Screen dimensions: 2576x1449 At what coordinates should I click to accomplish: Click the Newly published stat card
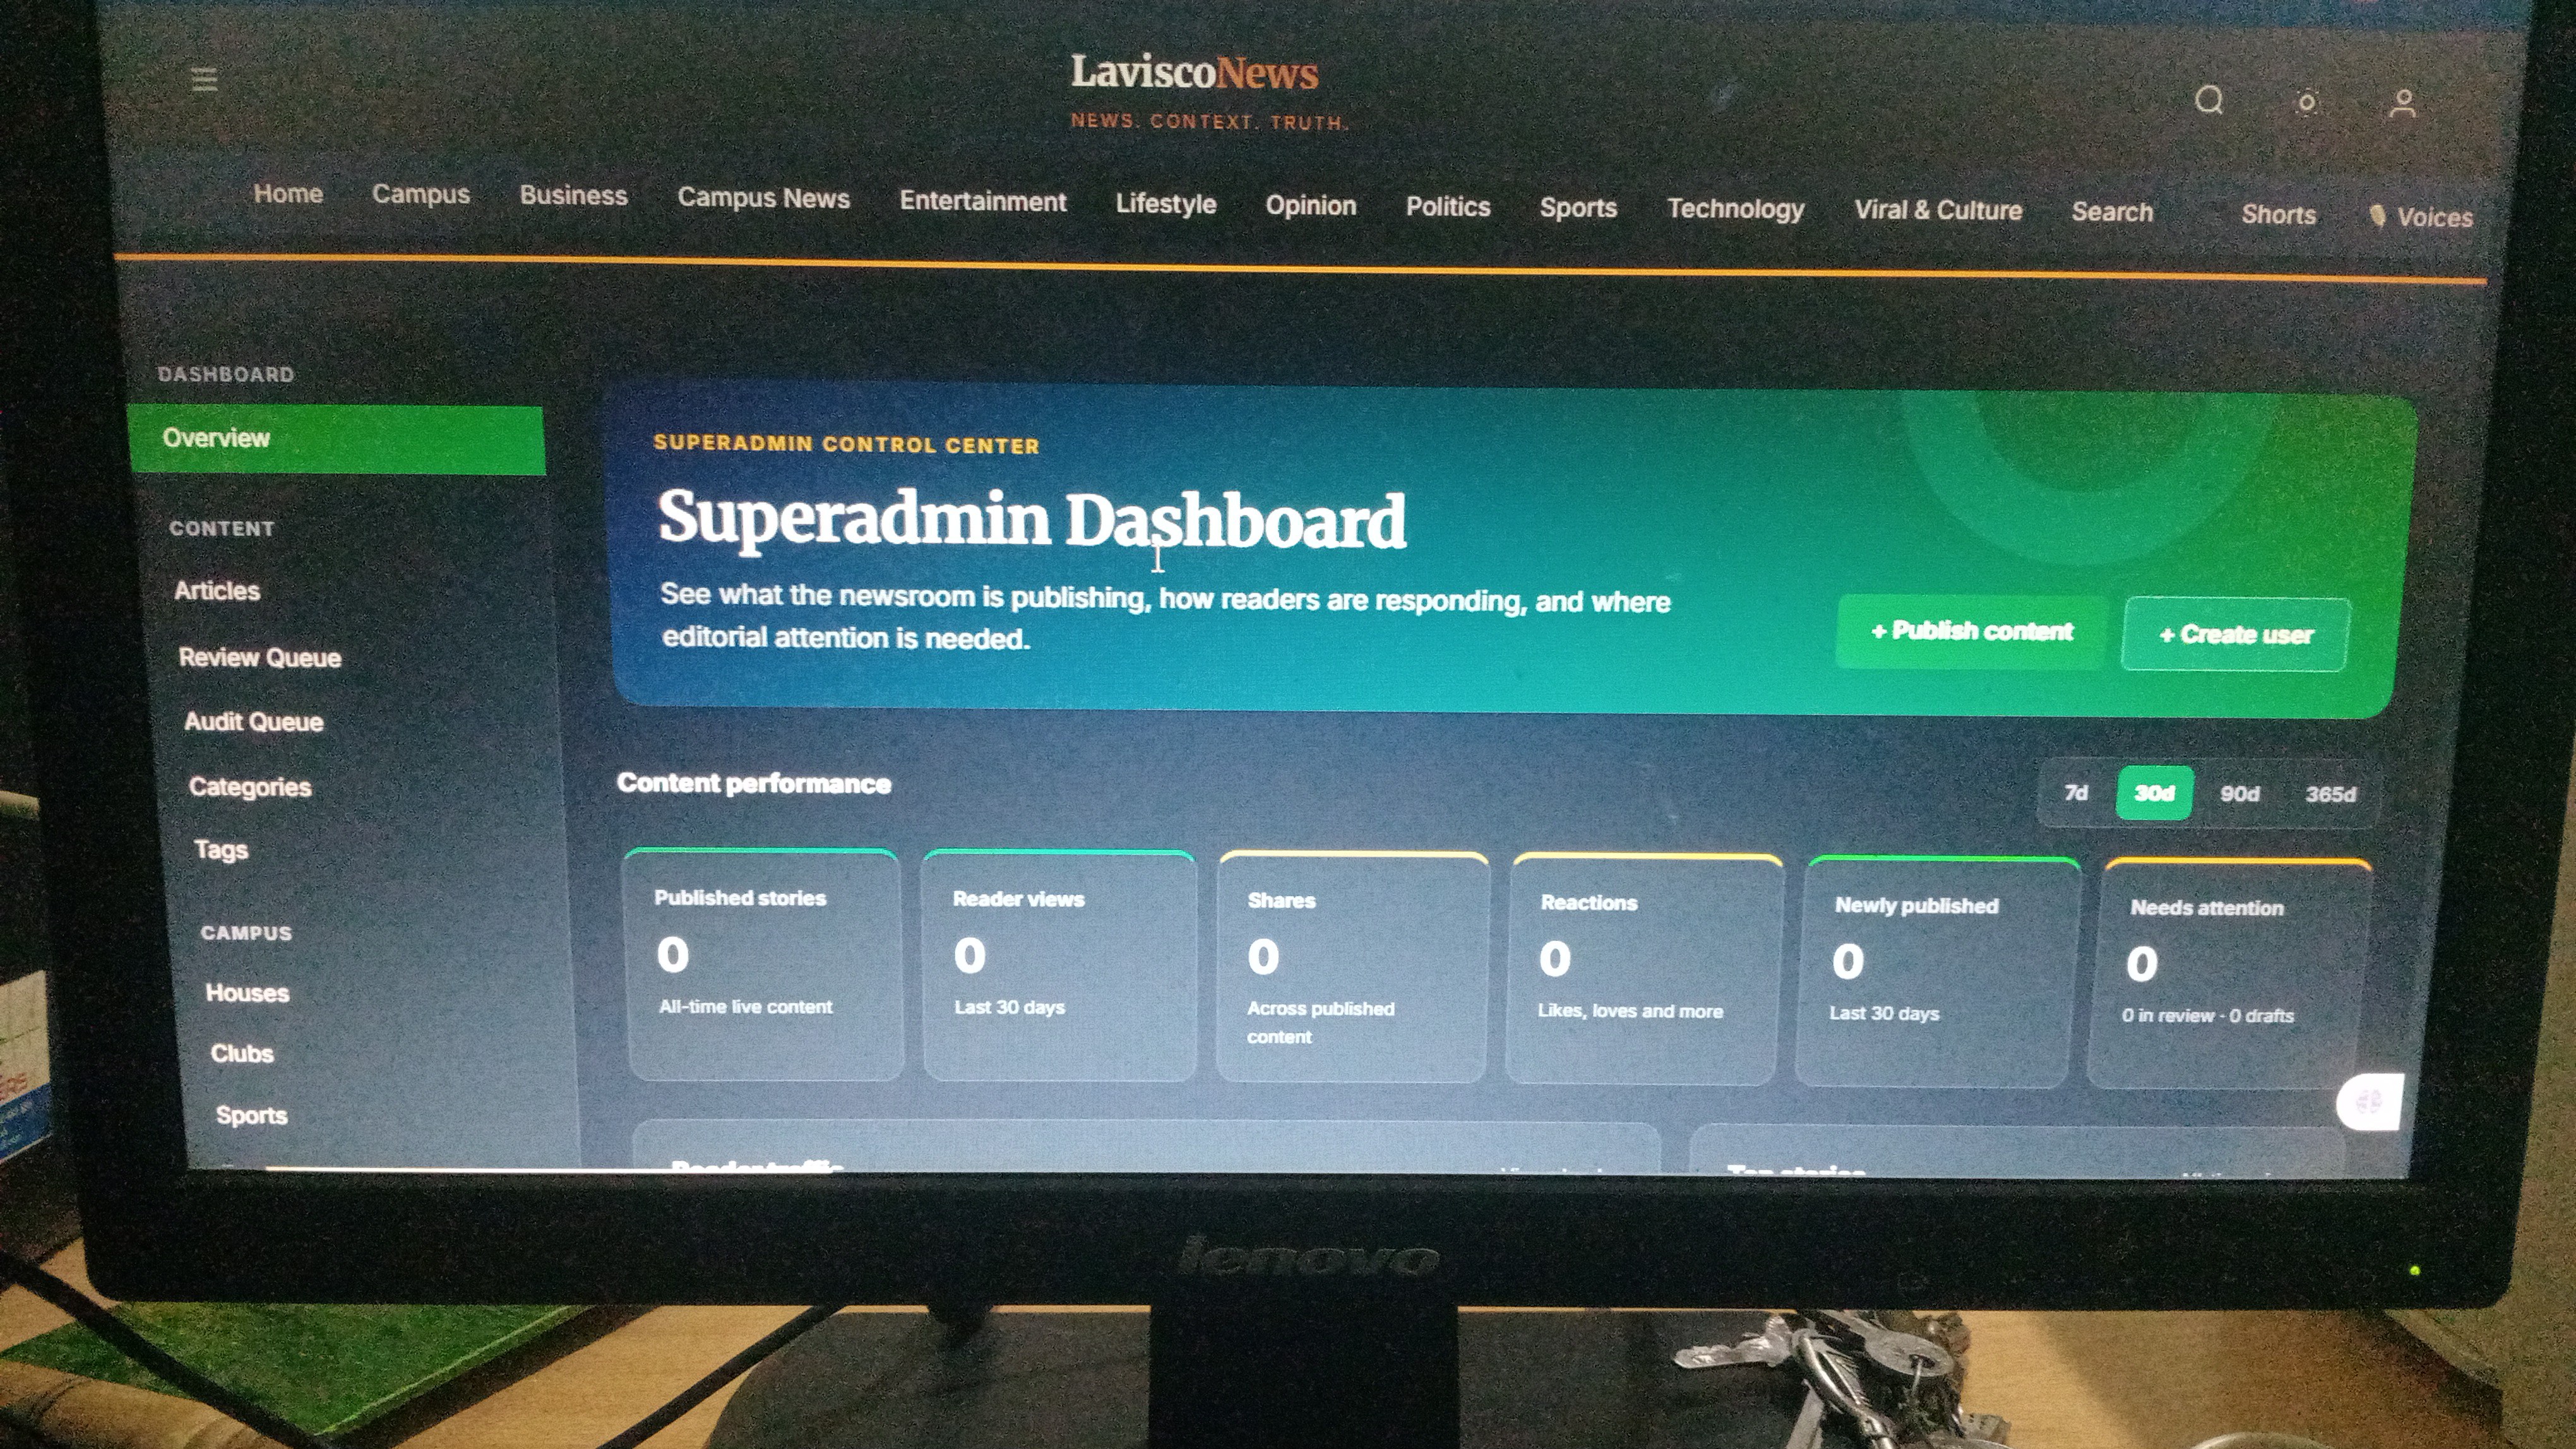pyautogui.click(x=1937, y=973)
